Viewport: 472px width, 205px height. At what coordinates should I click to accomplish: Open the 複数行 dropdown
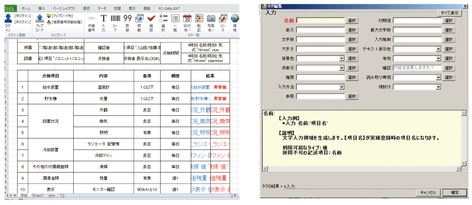pyautogui.click(x=439, y=87)
